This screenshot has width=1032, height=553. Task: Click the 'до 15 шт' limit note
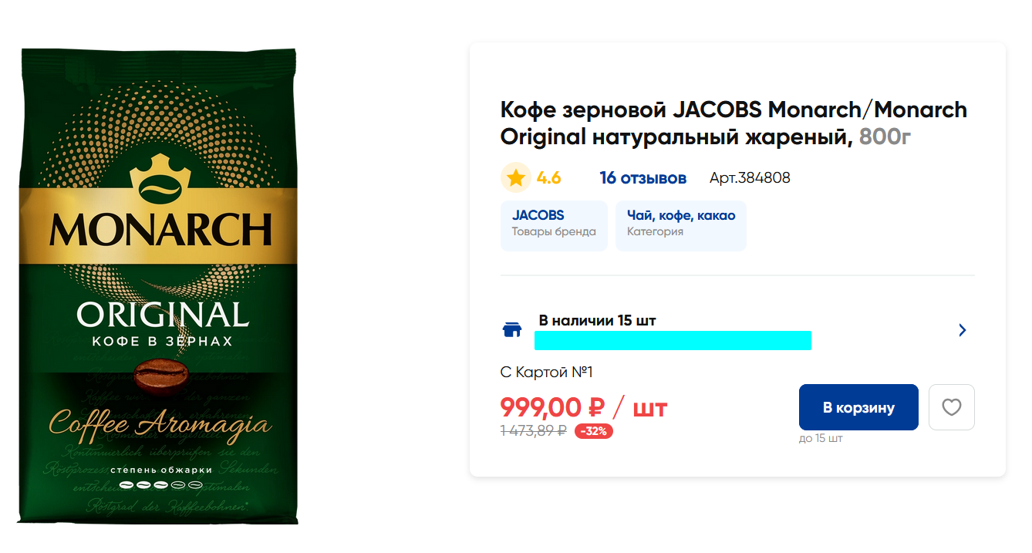821,439
